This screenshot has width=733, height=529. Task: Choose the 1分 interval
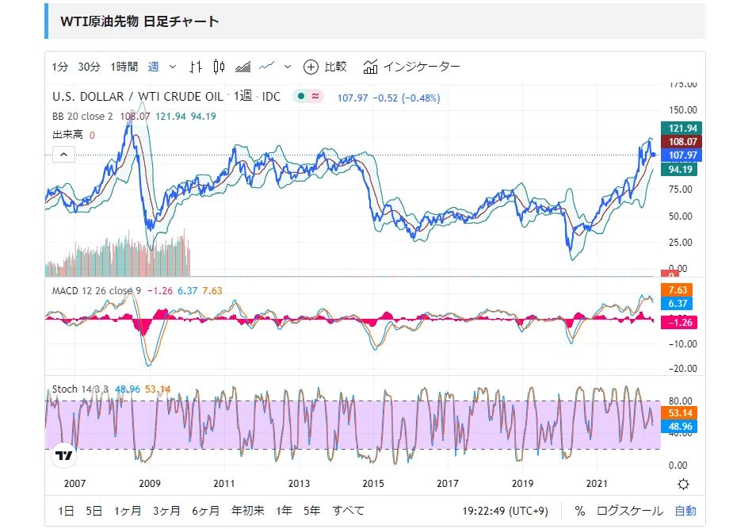tap(60, 67)
